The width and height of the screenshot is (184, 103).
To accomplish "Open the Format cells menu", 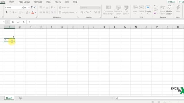I will click(148, 10).
